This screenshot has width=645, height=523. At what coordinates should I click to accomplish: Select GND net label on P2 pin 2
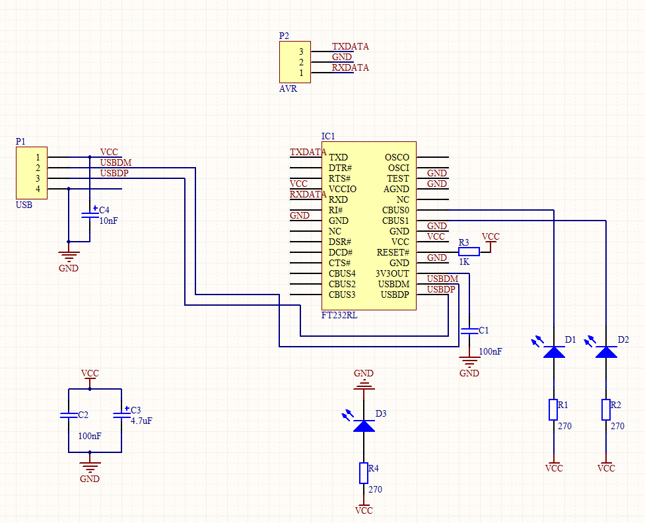tap(342, 57)
